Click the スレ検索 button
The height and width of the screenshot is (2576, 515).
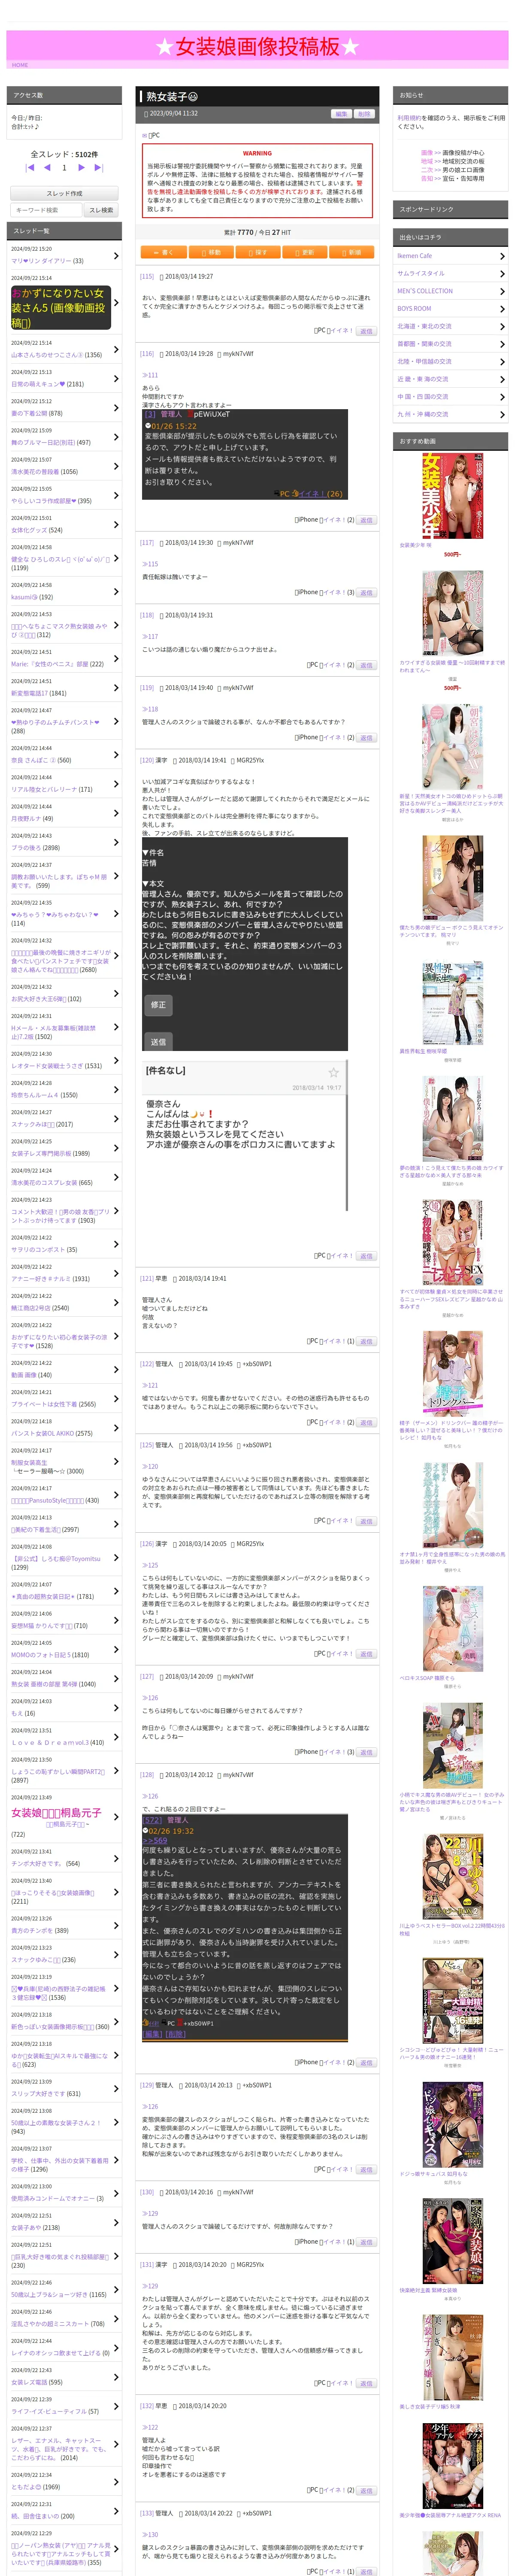click(101, 210)
